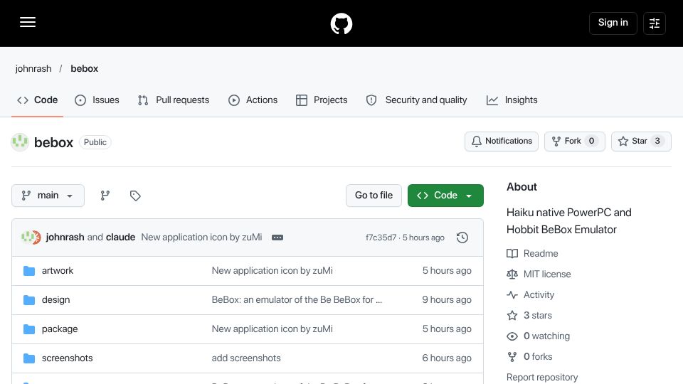View repository tags icon
The width and height of the screenshot is (683, 384).
[x=135, y=196]
